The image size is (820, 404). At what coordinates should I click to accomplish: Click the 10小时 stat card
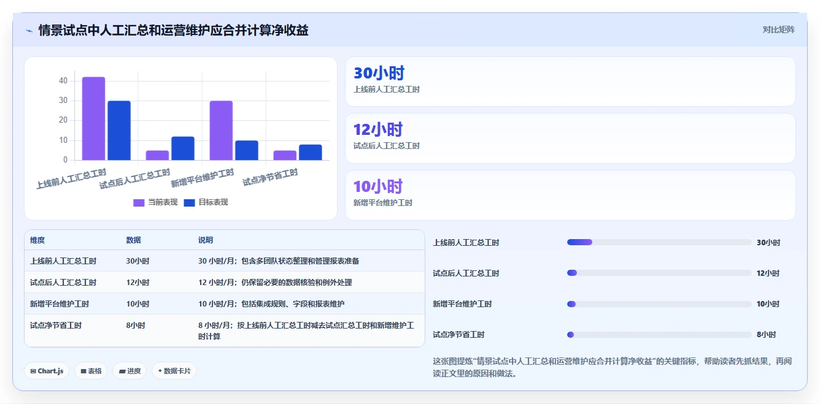click(x=570, y=195)
